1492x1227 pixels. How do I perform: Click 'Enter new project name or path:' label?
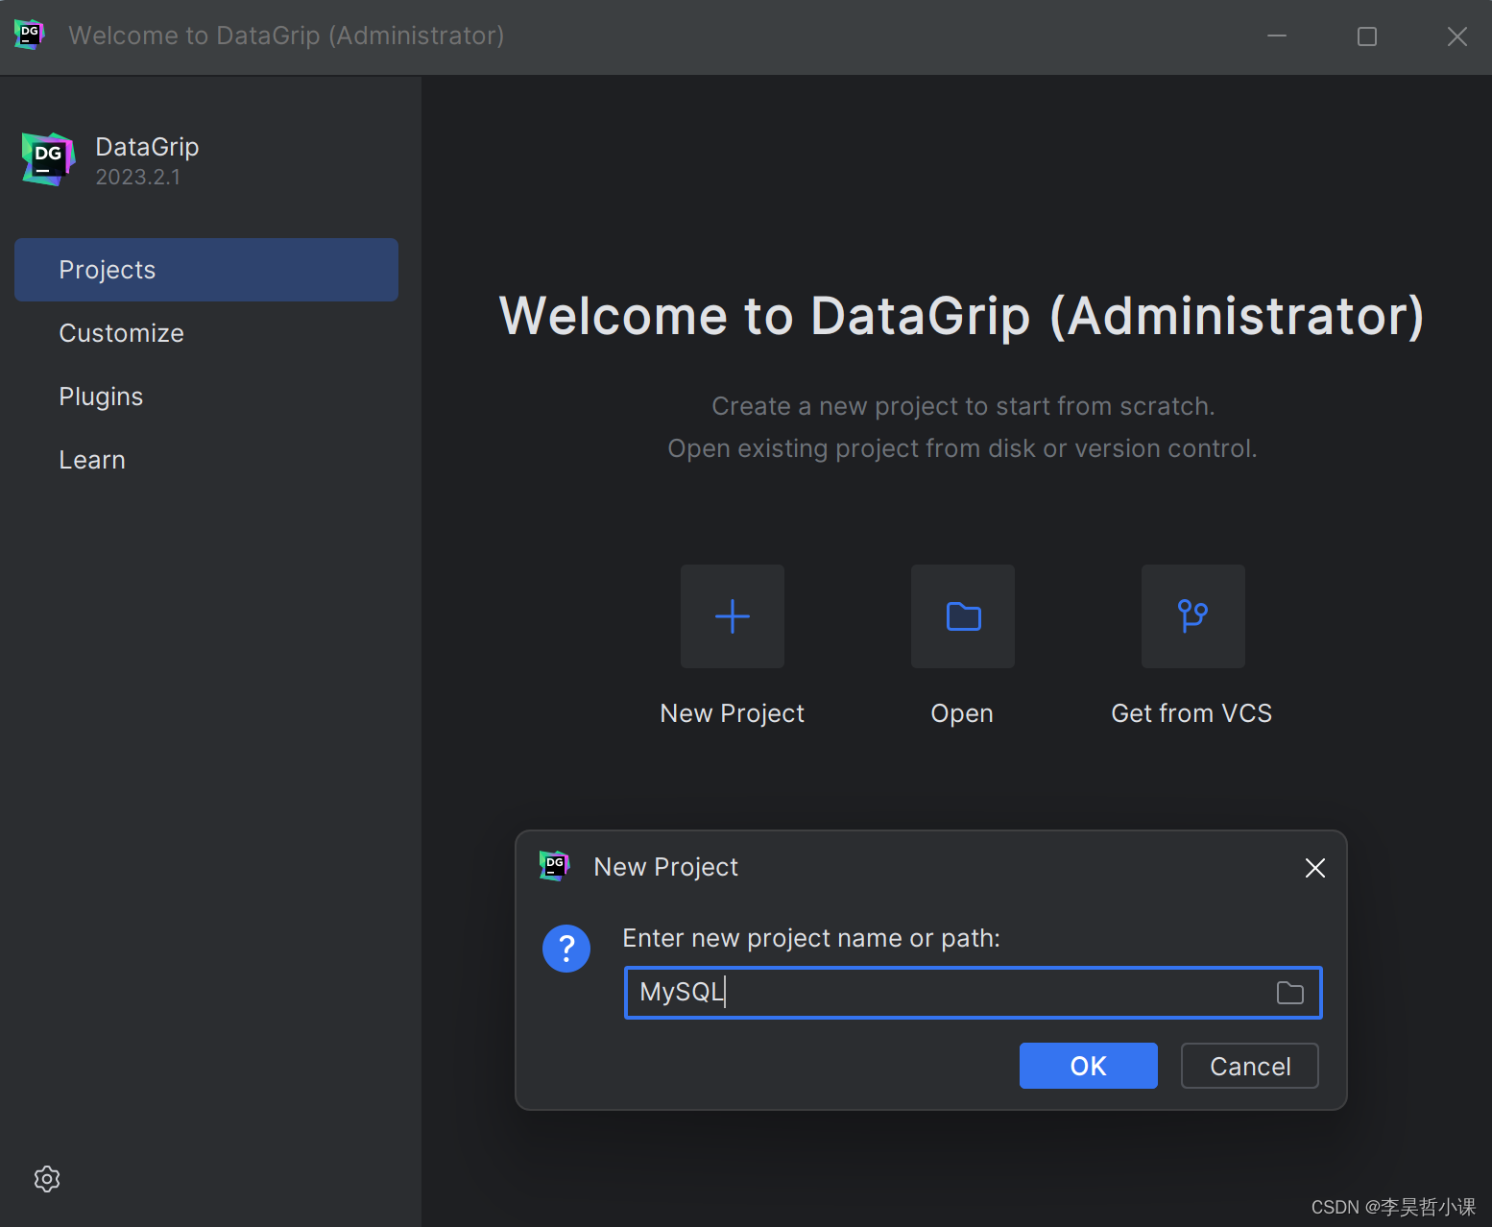point(811,938)
